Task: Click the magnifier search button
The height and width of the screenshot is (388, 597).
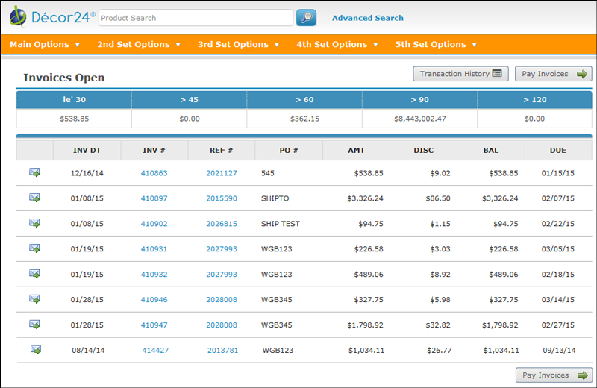Action: tap(306, 18)
